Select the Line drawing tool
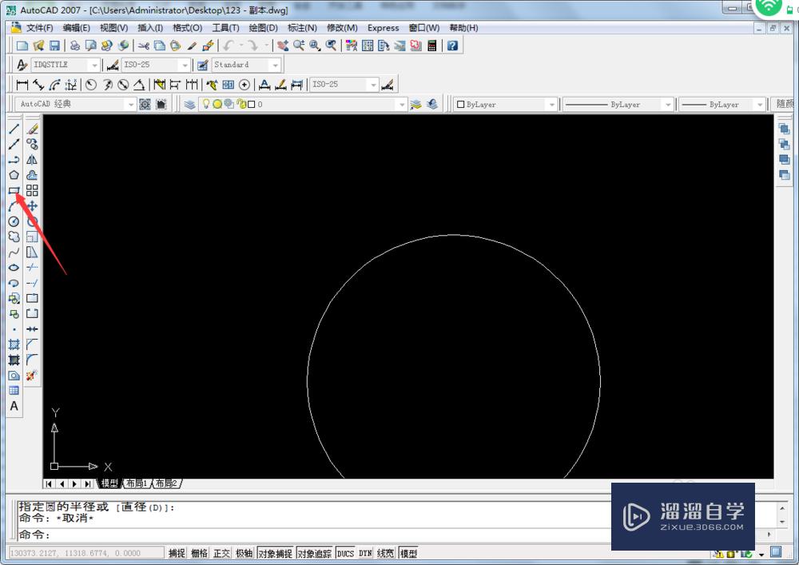This screenshot has width=799, height=565. (14, 128)
